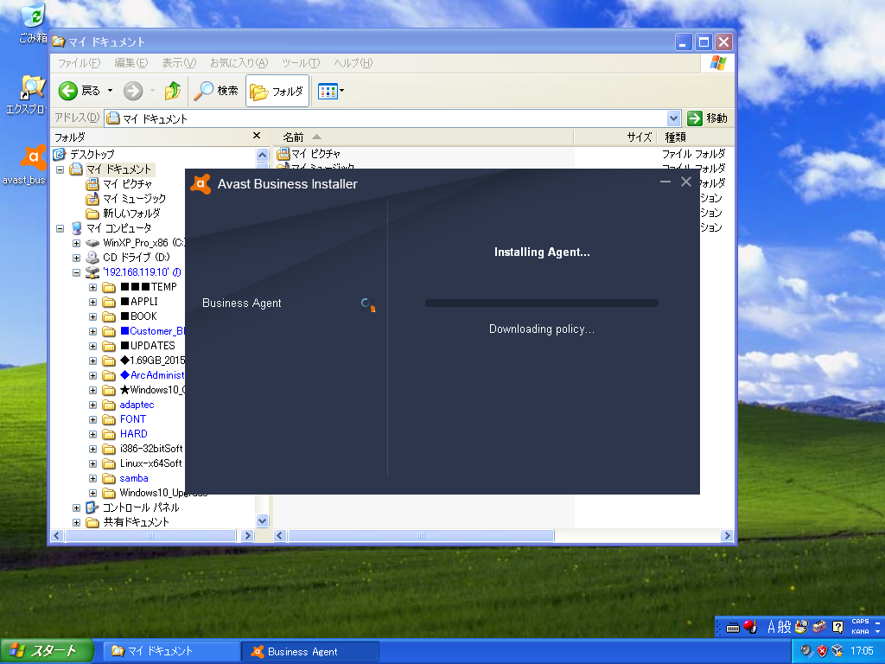Open the address bar dropdown arrow
The width and height of the screenshot is (885, 664).
coord(673,118)
